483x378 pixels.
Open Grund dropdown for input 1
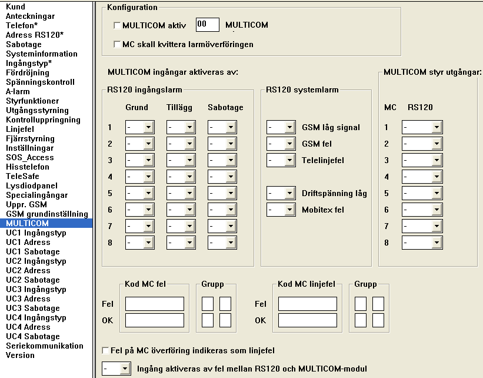(140, 127)
